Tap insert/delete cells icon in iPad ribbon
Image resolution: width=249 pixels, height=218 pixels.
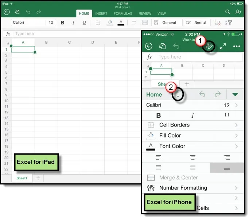click(x=217, y=23)
